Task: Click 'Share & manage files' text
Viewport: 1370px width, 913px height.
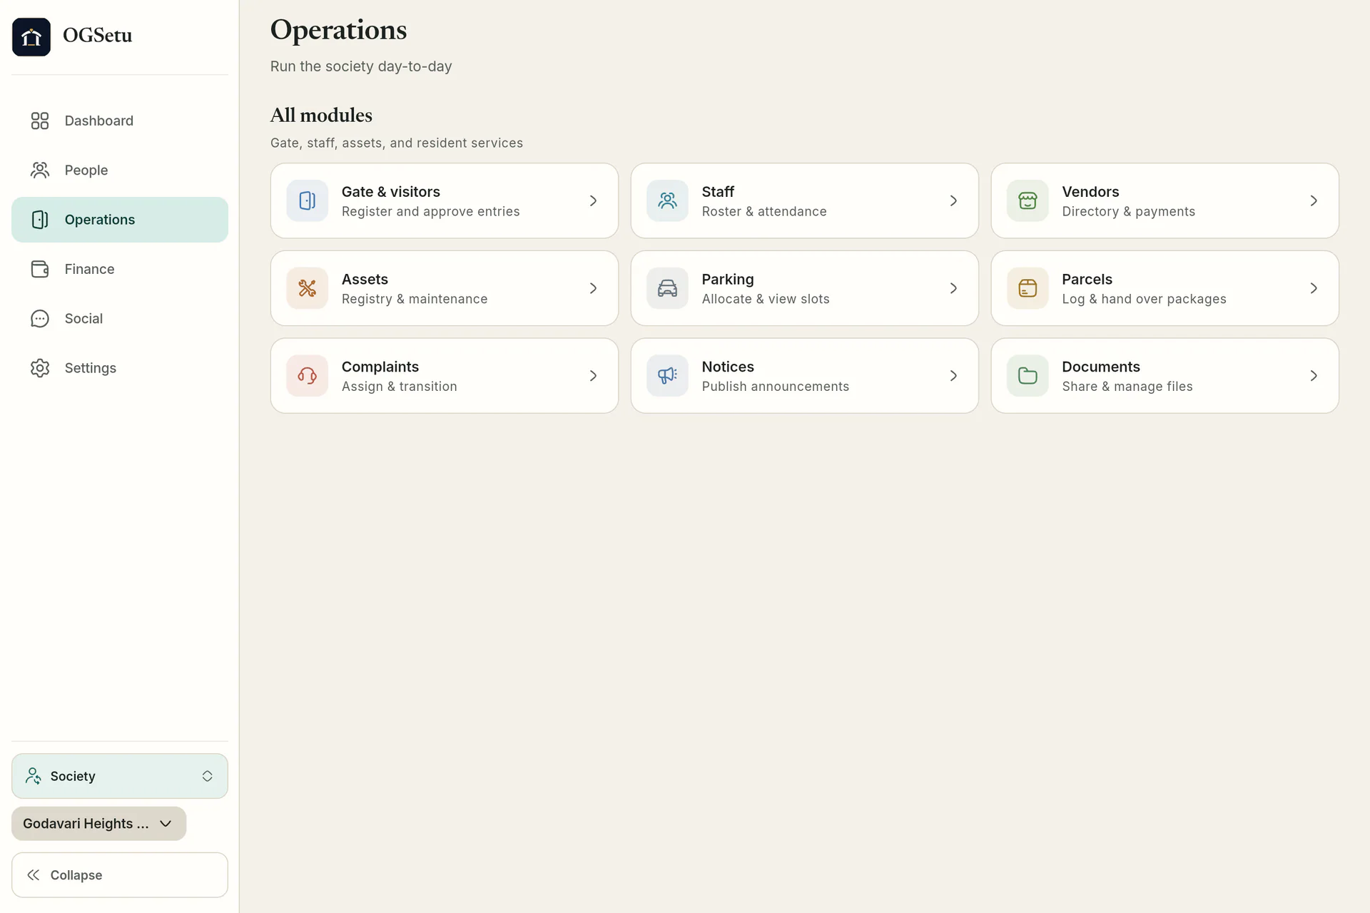Action: (1127, 386)
